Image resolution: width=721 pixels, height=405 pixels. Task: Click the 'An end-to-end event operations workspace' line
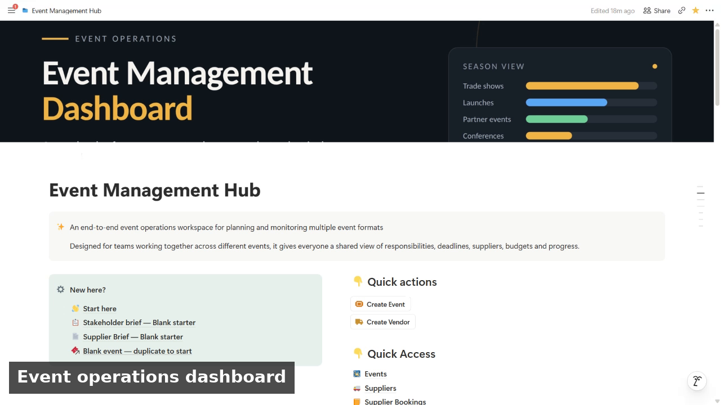click(226, 227)
